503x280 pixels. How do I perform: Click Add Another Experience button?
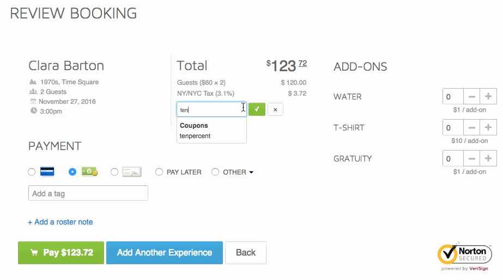[x=165, y=253]
